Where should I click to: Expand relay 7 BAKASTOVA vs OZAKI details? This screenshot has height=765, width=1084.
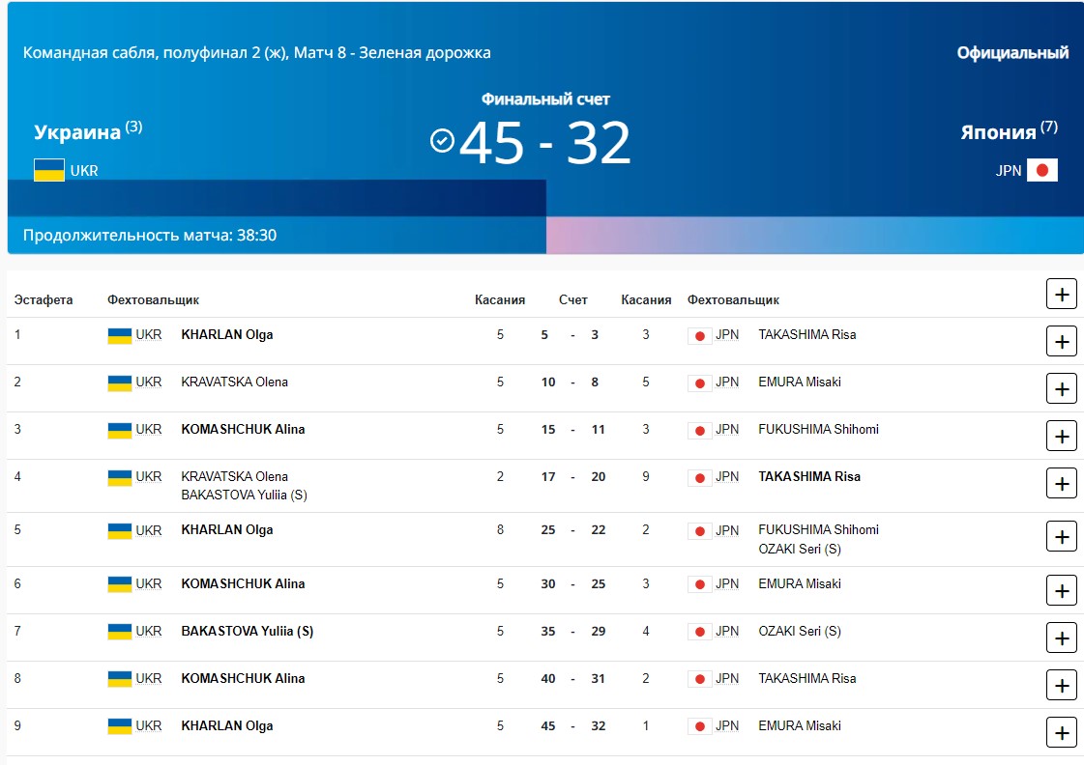(1061, 638)
